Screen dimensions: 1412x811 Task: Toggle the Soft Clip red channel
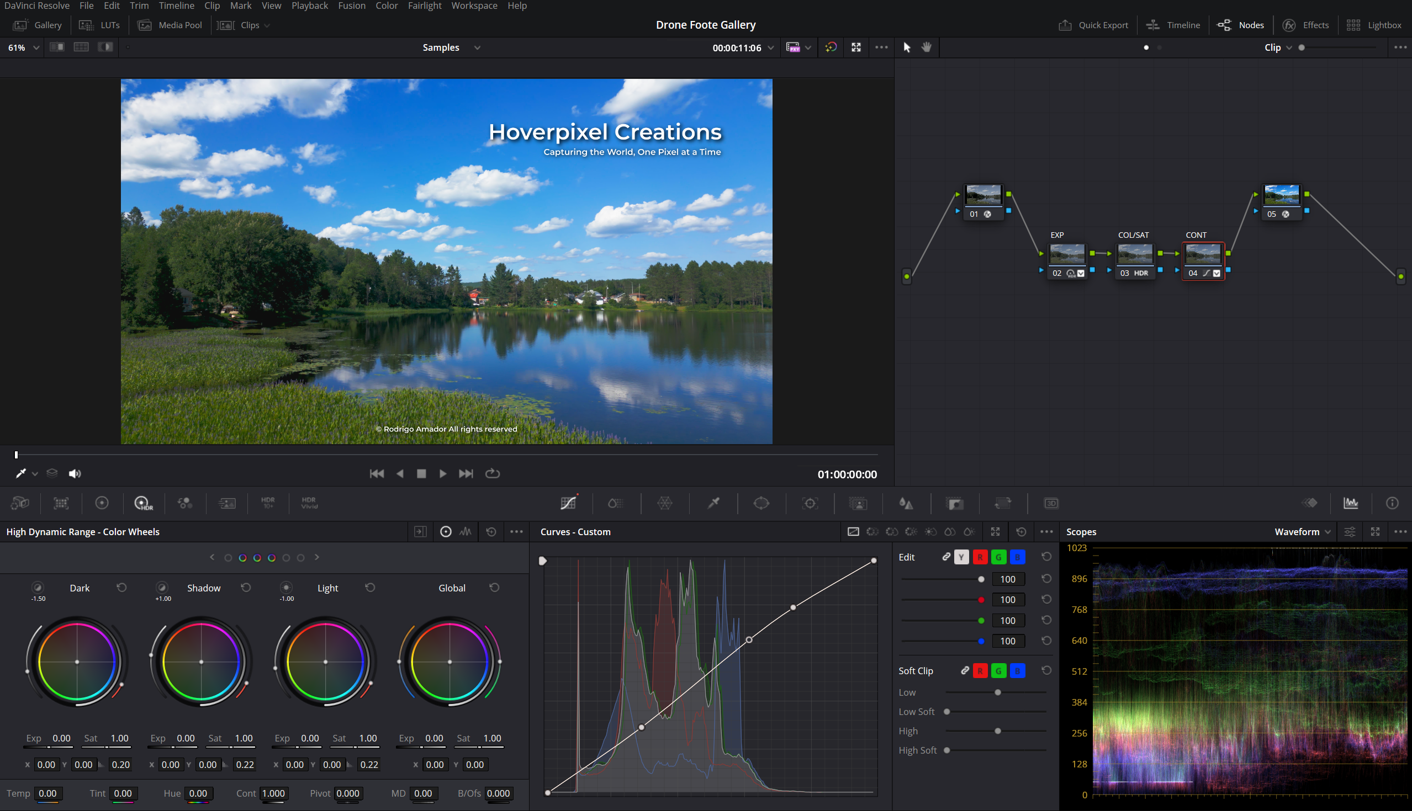[980, 671]
